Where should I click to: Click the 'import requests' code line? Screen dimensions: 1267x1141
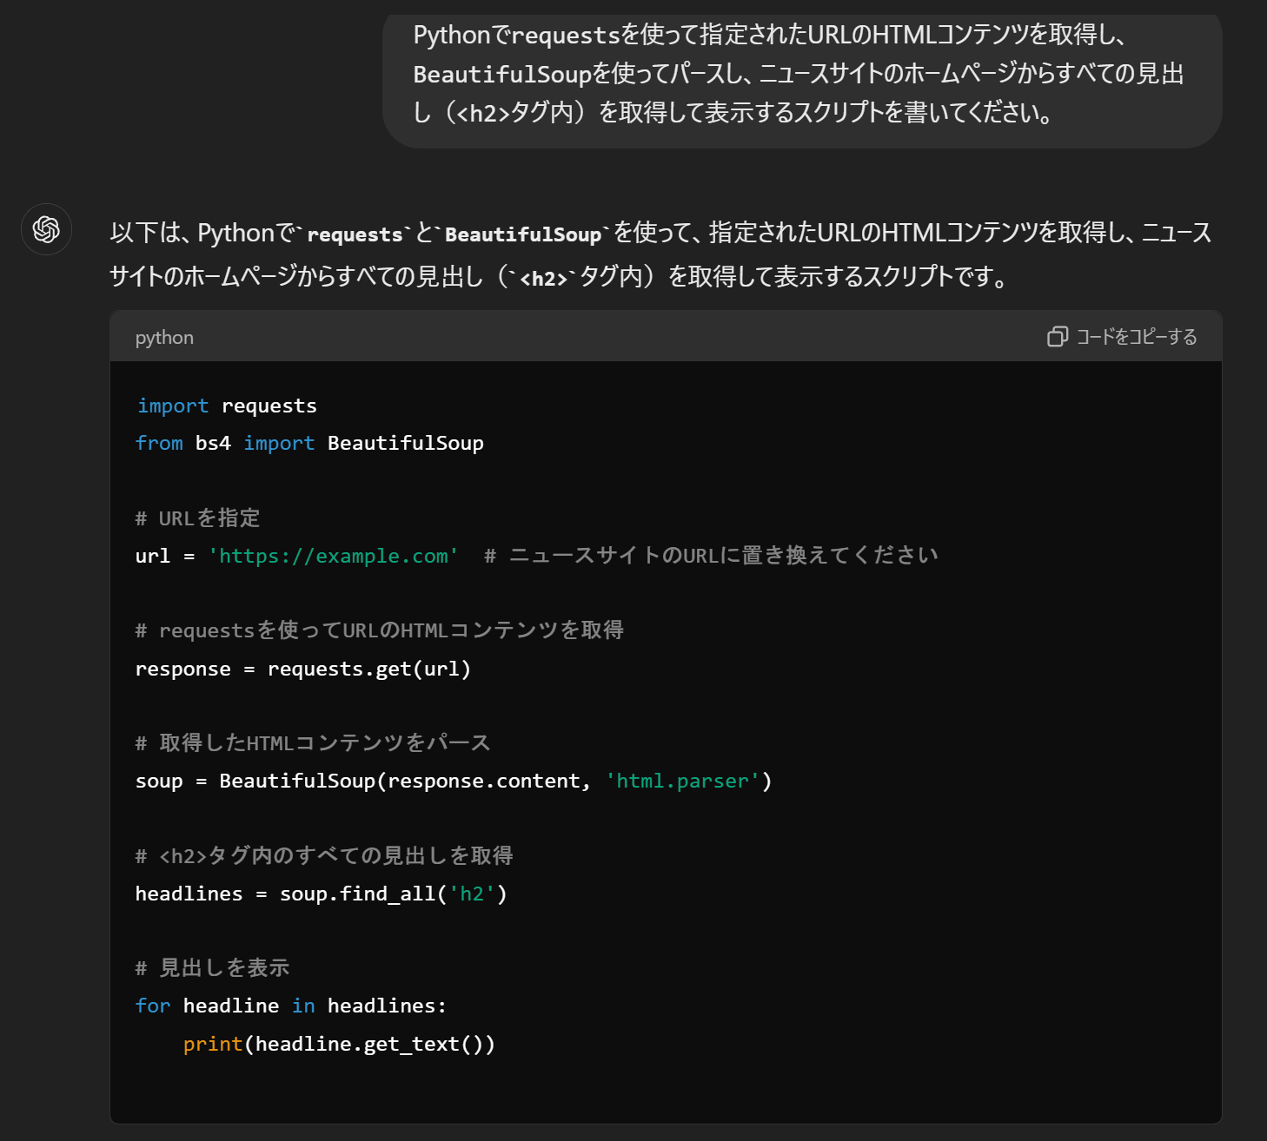227,406
